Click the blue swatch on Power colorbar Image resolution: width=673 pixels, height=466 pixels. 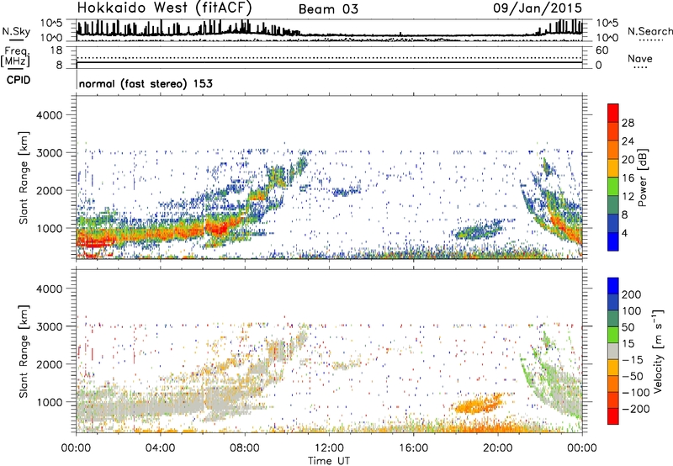click(x=613, y=241)
